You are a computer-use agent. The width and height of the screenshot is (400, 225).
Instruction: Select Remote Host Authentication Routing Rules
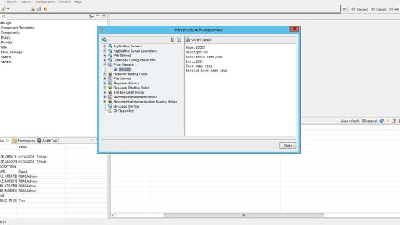click(145, 101)
